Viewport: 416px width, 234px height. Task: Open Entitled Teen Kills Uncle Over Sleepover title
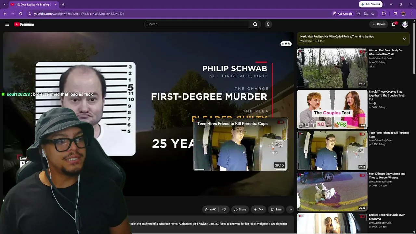click(387, 217)
